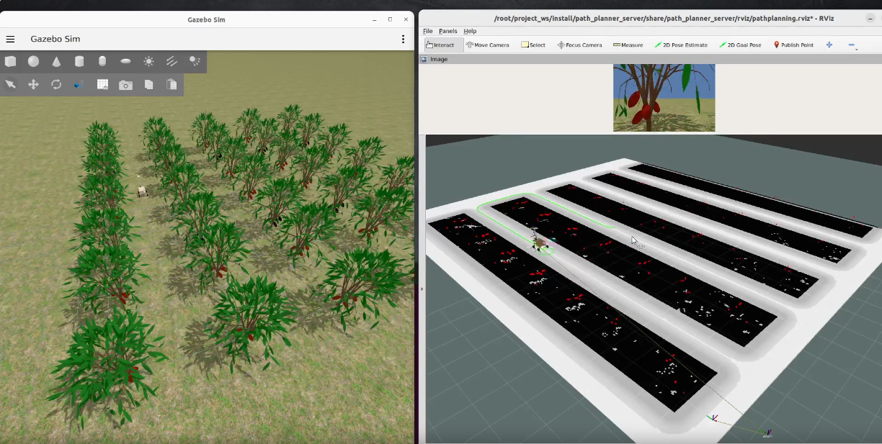This screenshot has height=444, width=882.
Task: Click the cocoa plant camera image
Action: [664, 98]
